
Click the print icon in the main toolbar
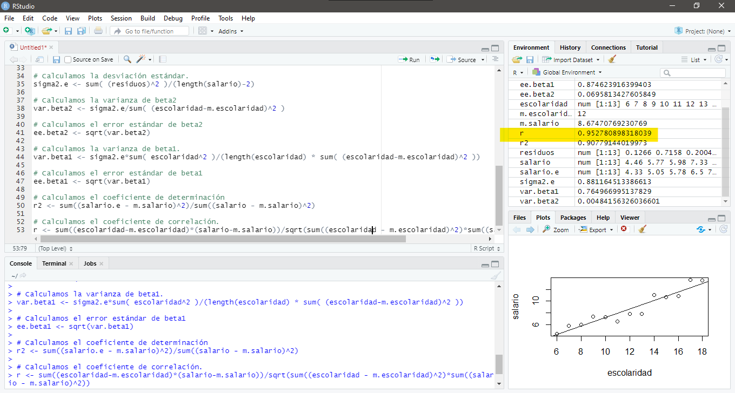[x=98, y=31]
